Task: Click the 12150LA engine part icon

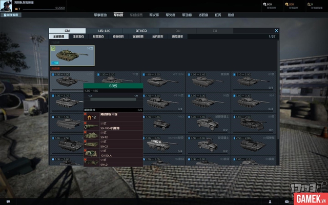Action: pos(91,153)
